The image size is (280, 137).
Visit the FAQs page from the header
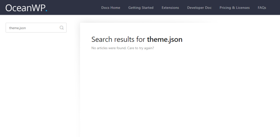click(x=262, y=8)
